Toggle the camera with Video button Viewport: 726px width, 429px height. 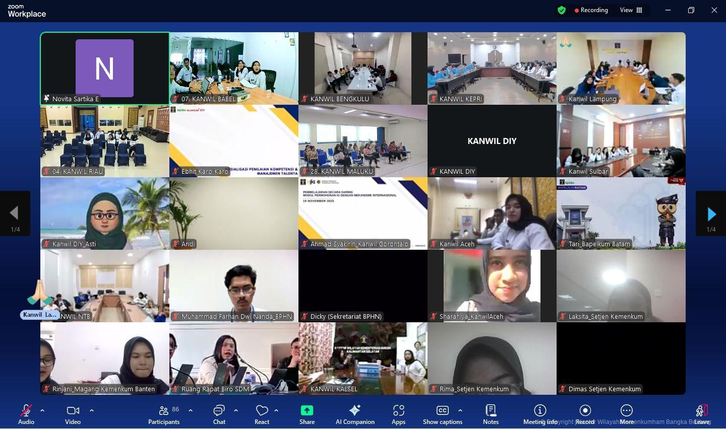pyautogui.click(x=73, y=415)
